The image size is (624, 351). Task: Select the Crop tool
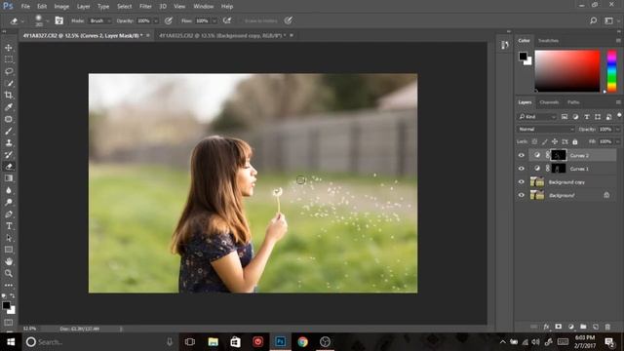coord(9,96)
